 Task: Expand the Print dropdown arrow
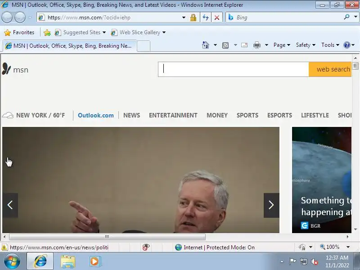[266, 45]
